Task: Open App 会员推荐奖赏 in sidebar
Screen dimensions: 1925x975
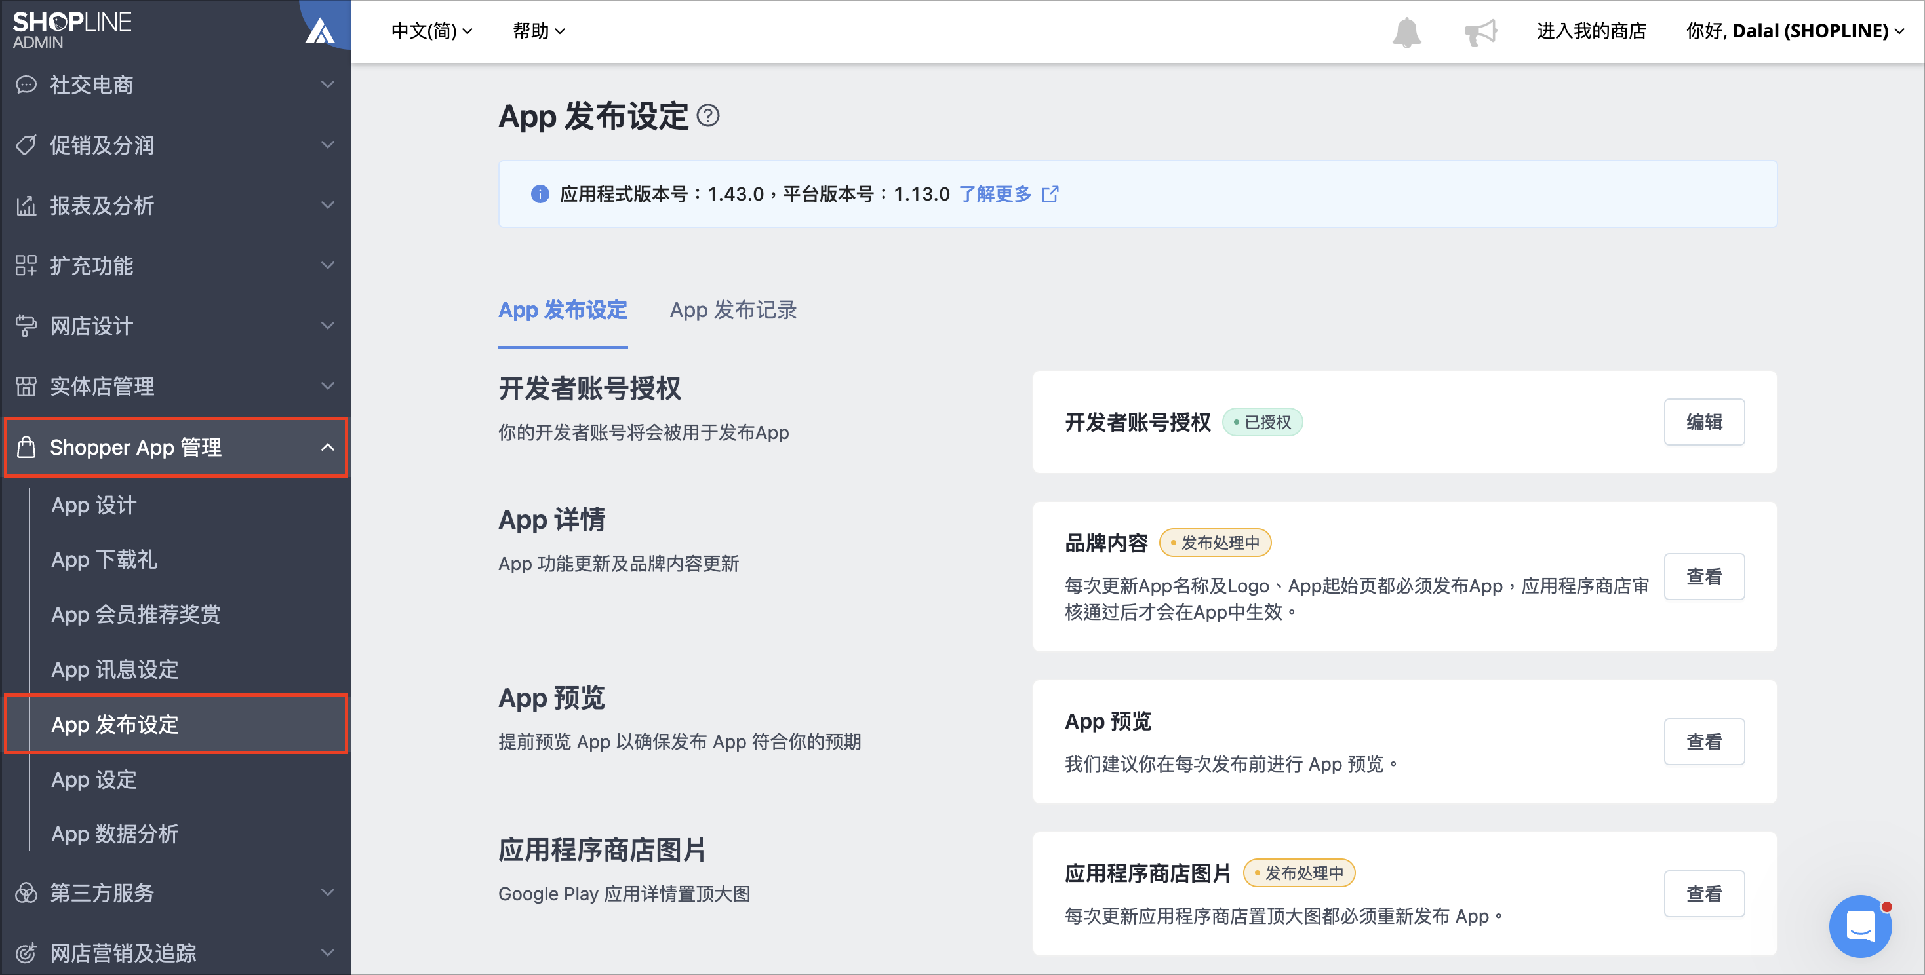Action: (135, 615)
